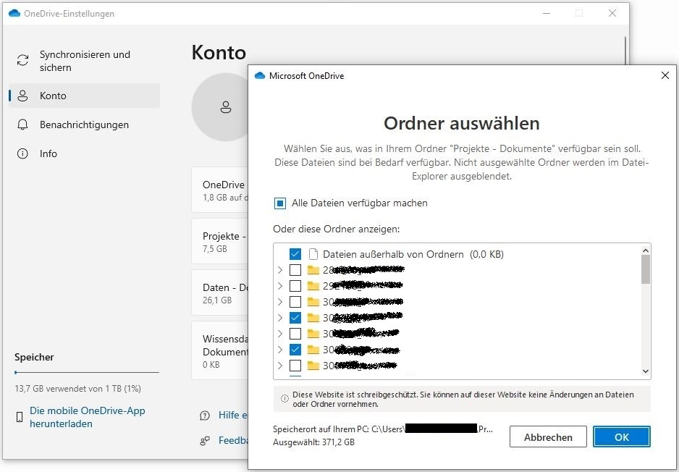
Task: Click the folder list scrollbar up arrow
Action: 646,250
